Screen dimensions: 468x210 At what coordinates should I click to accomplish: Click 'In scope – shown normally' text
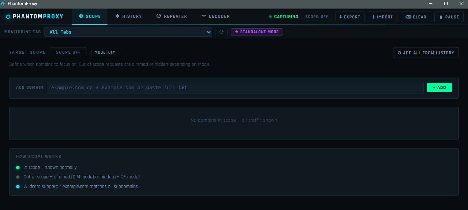(x=50, y=167)
